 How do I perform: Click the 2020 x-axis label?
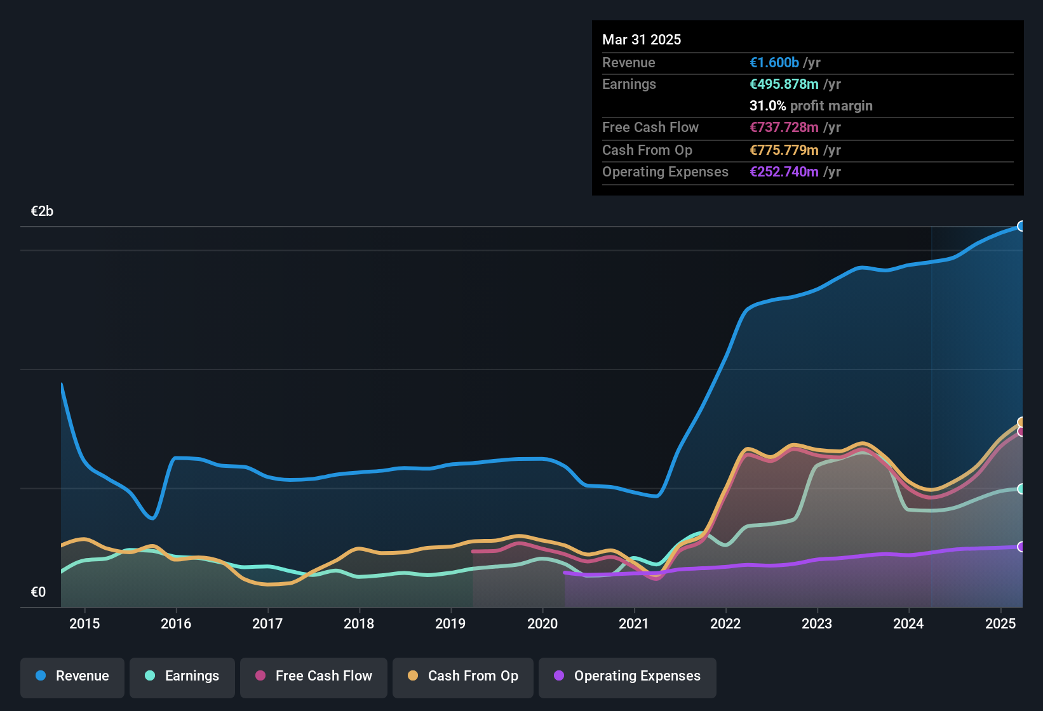542,623
